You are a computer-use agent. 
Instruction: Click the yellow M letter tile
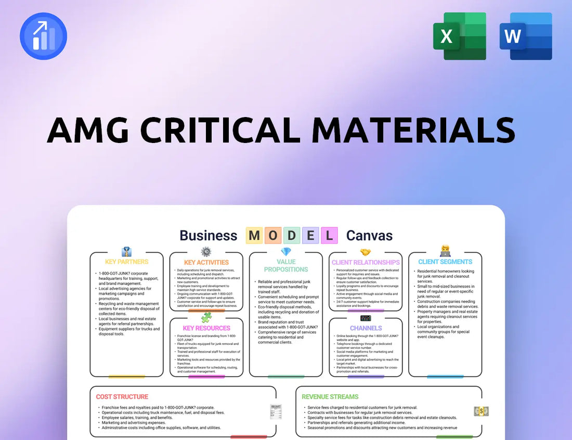(x=254, y=235)
